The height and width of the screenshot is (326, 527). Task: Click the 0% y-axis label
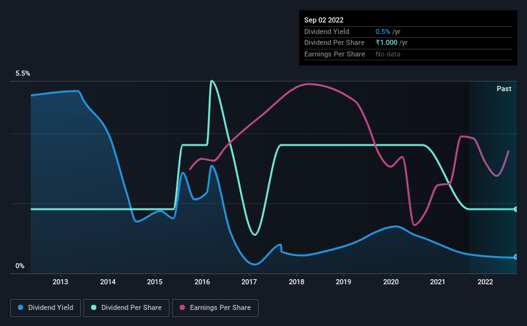pyautogui.click(x=20, y=266)
